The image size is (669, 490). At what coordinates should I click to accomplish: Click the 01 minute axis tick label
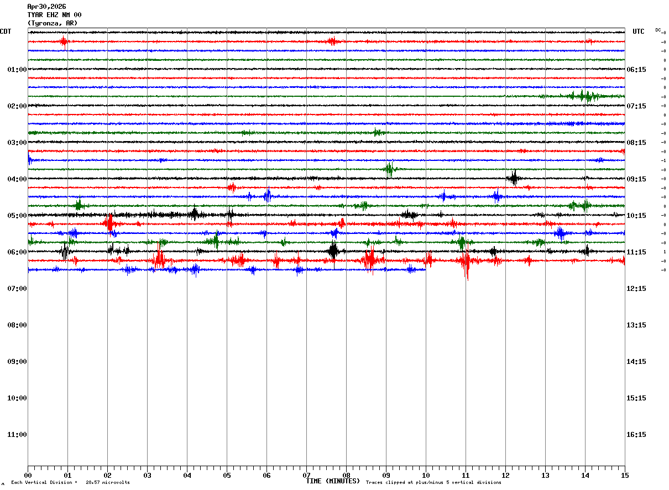(67, 475)
